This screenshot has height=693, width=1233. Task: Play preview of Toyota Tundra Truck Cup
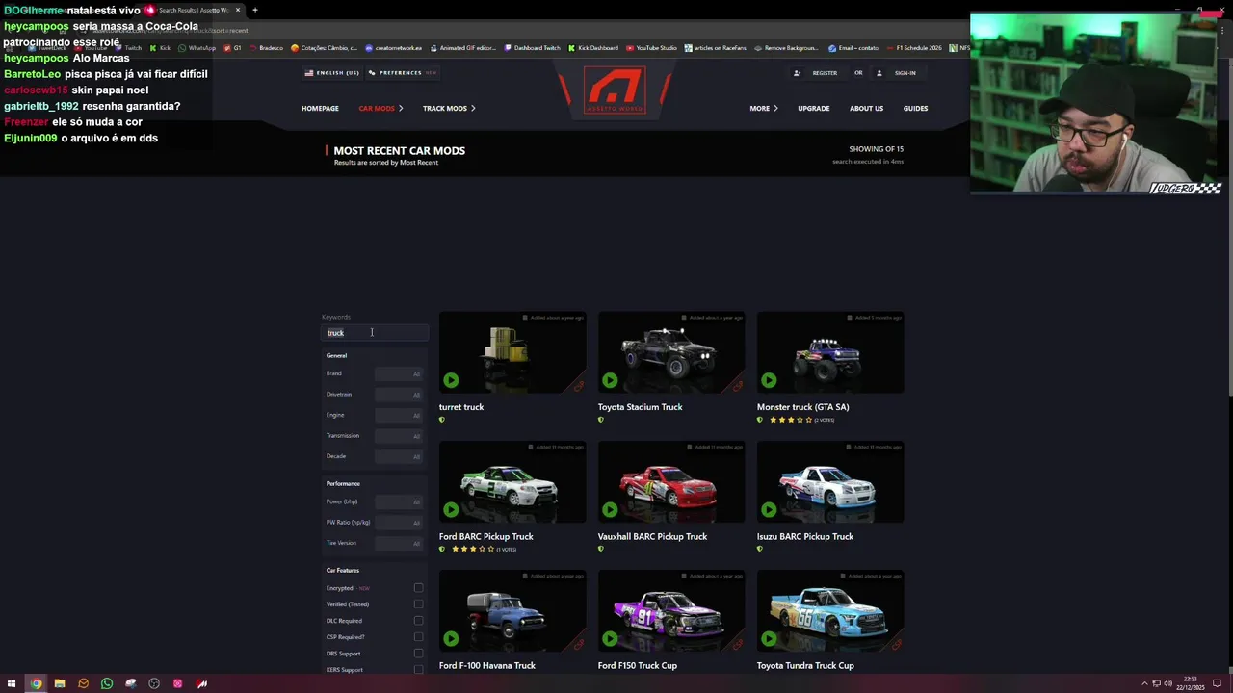click(769, 638)
